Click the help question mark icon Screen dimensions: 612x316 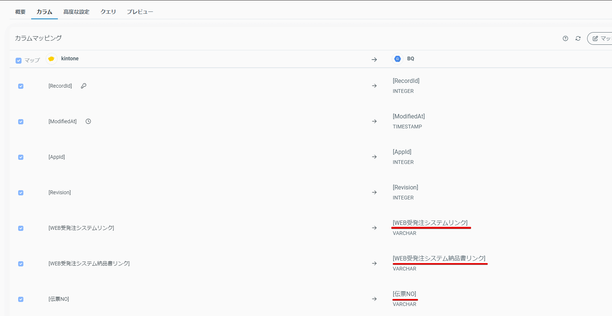pos(565,38)
